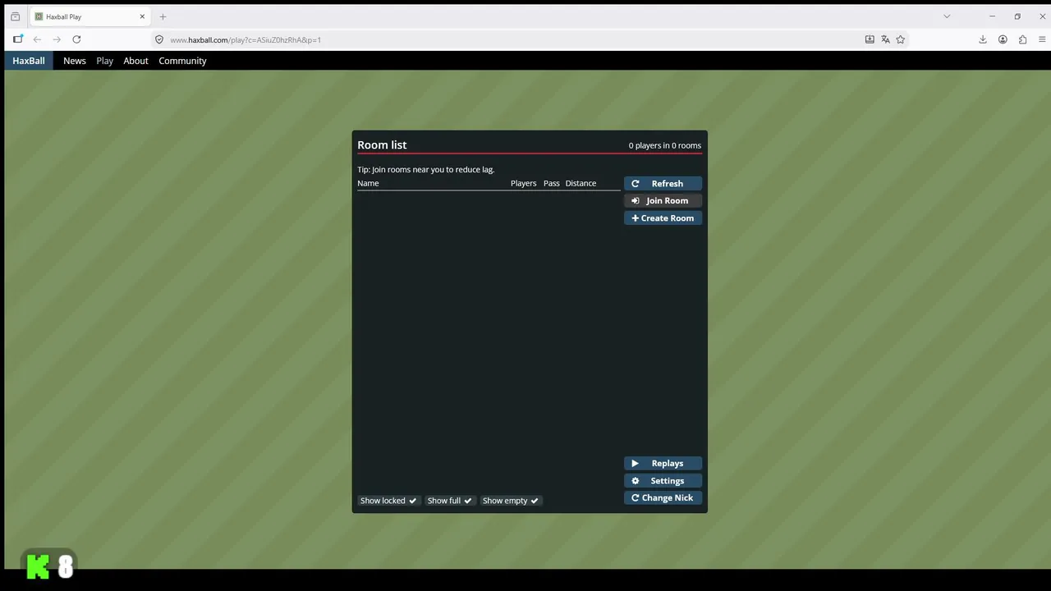This screenshot has width=1051, height=591.
Task: Open the browser extensions panel
Action: 1022,39
